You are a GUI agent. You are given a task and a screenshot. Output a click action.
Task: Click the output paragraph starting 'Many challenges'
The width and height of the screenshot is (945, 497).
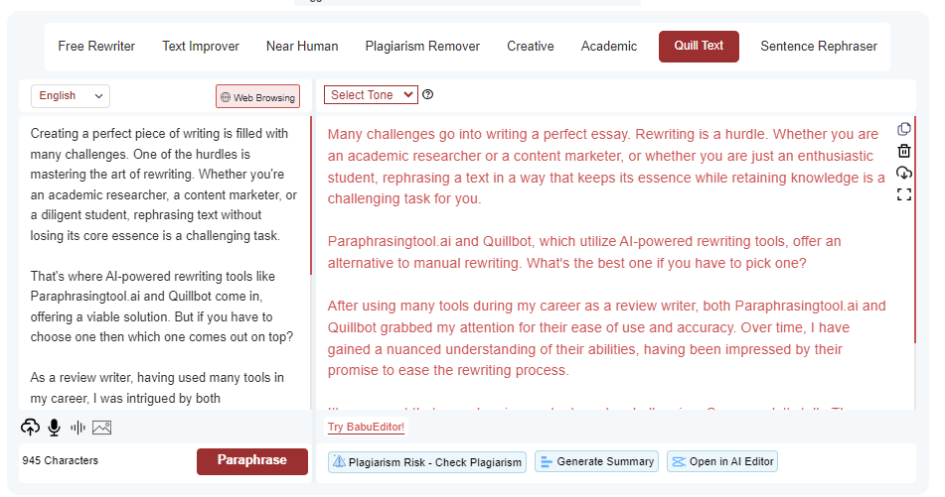pyautogui.click(x=606, y=167)
